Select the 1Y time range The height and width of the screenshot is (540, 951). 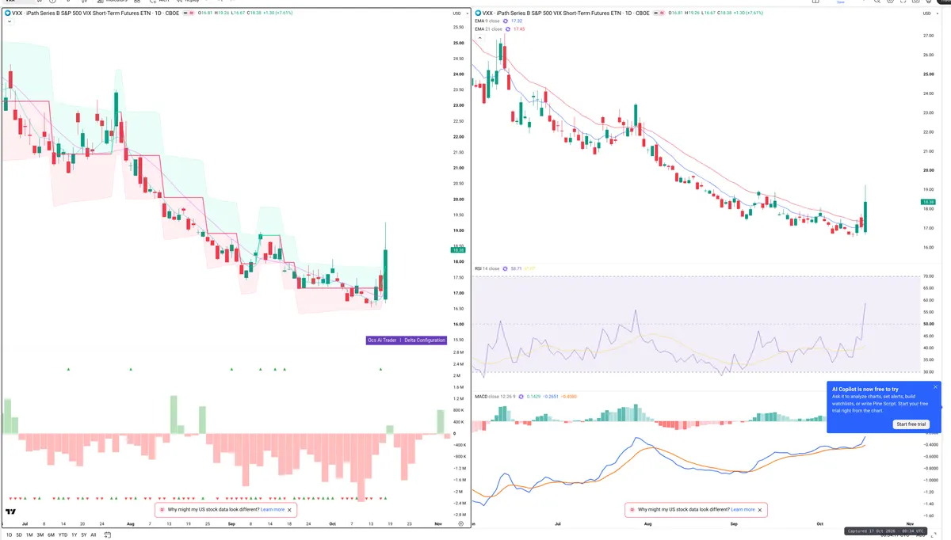point(74,534)
